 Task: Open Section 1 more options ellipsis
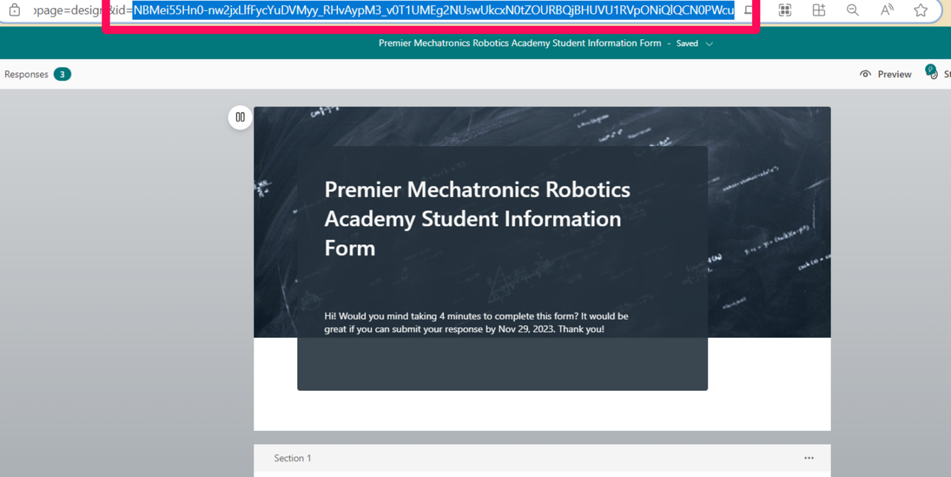[x=809, y=458]
